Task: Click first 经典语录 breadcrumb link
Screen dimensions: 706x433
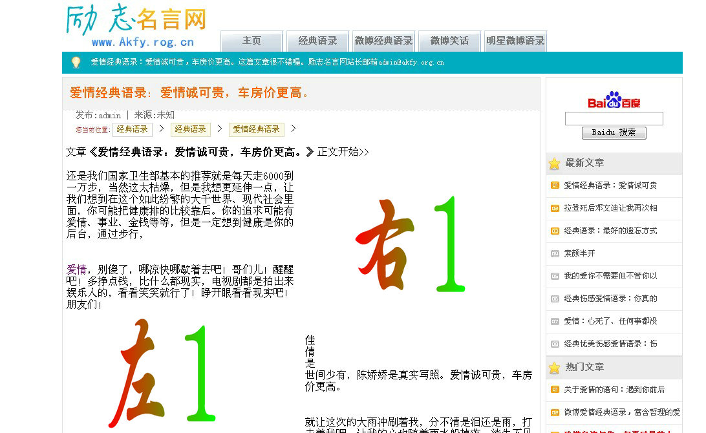Action: tap(133, 130)
